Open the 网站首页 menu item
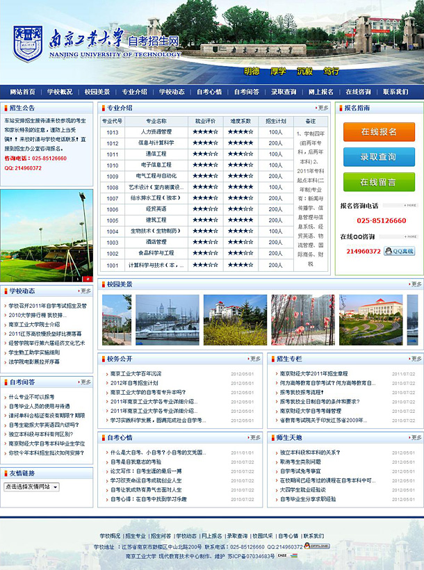 pyautogui.click(x=22, y=92)
